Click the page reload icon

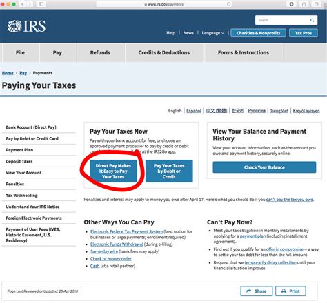tap(228, 4)
